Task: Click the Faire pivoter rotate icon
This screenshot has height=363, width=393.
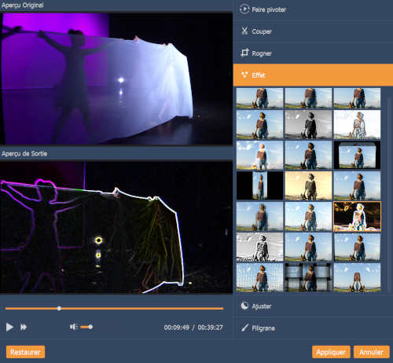Action: tap(244, 9)
